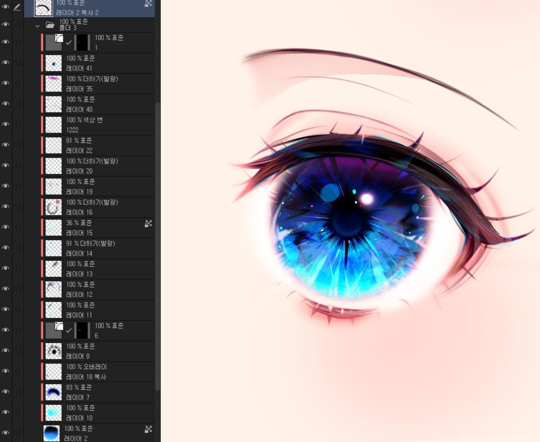The width and height of the screenshot is (540, 442).
Task: Click the mask link checkmark on layer 6
Action: coord(69,330)
